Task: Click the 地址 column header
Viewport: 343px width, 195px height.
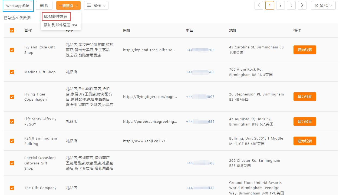Action: (233, 30)
